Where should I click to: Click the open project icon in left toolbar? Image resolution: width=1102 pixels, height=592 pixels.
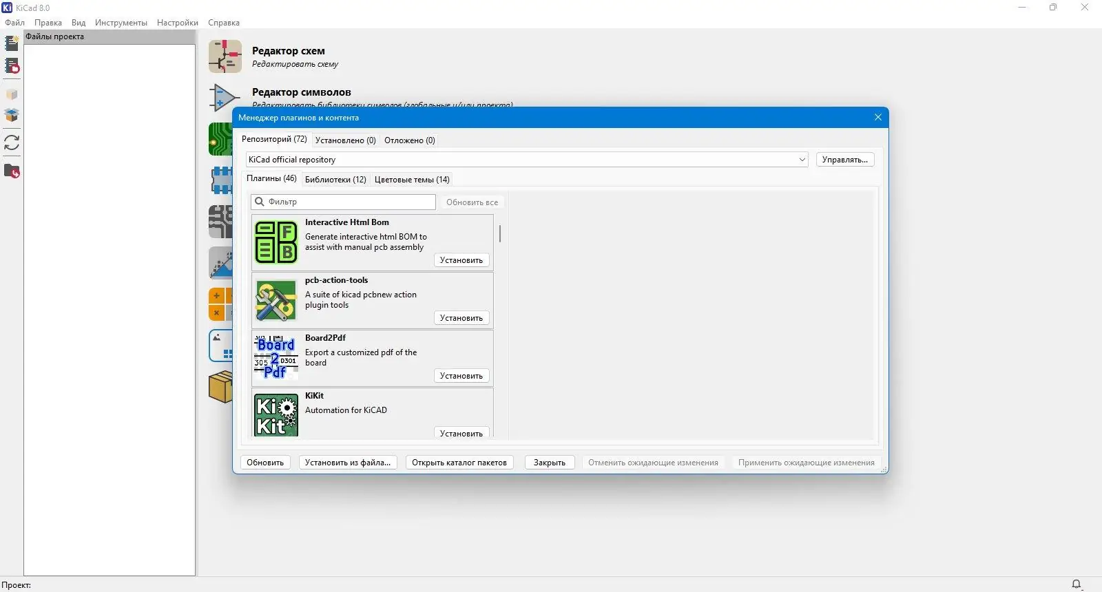coord(12,66)
